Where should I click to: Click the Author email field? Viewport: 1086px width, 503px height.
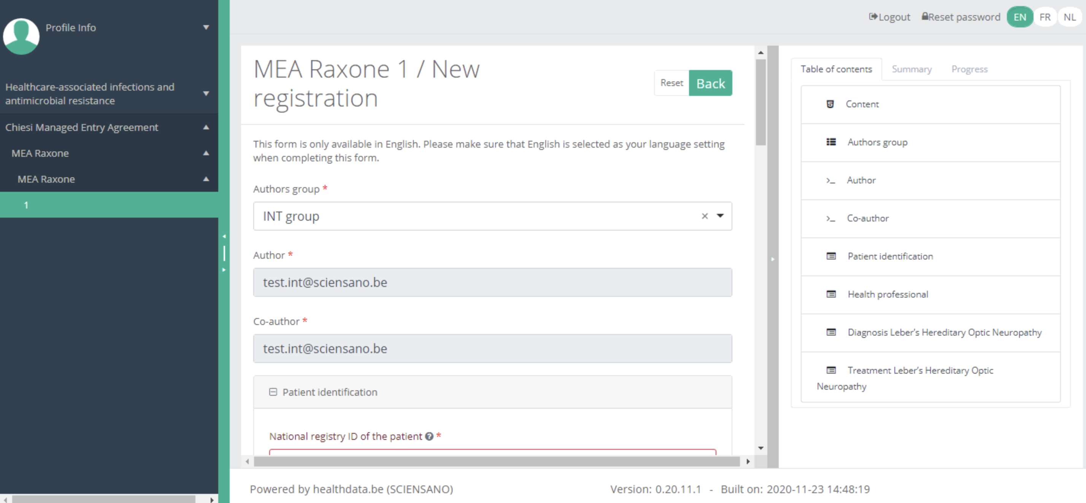pos(492,282)
